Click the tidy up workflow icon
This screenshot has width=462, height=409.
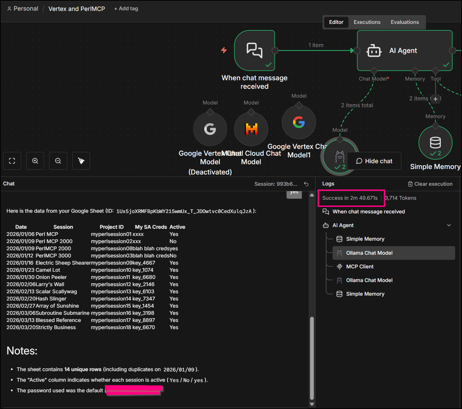(81, 161)
